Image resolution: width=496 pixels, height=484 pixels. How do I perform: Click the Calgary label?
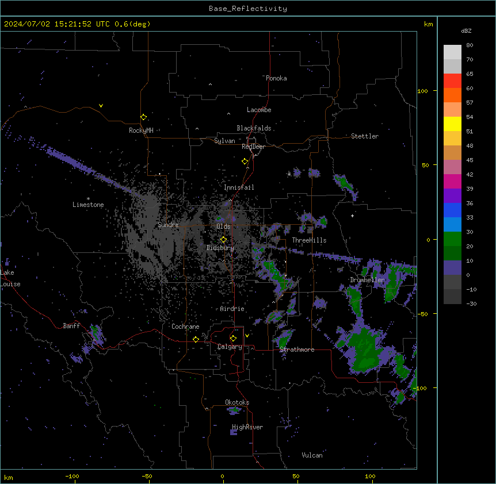click(x=230, y=347)
